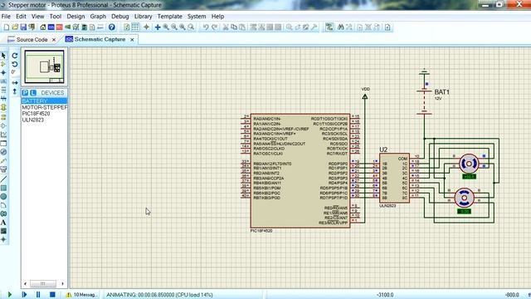Open the Design menu
Screen dimensions: 531x299
76,17
